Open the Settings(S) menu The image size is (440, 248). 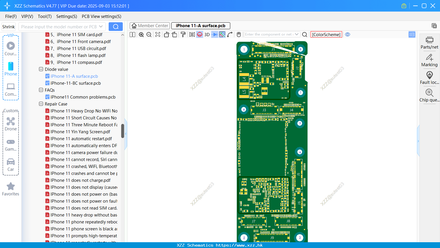(x=67, y=16)
